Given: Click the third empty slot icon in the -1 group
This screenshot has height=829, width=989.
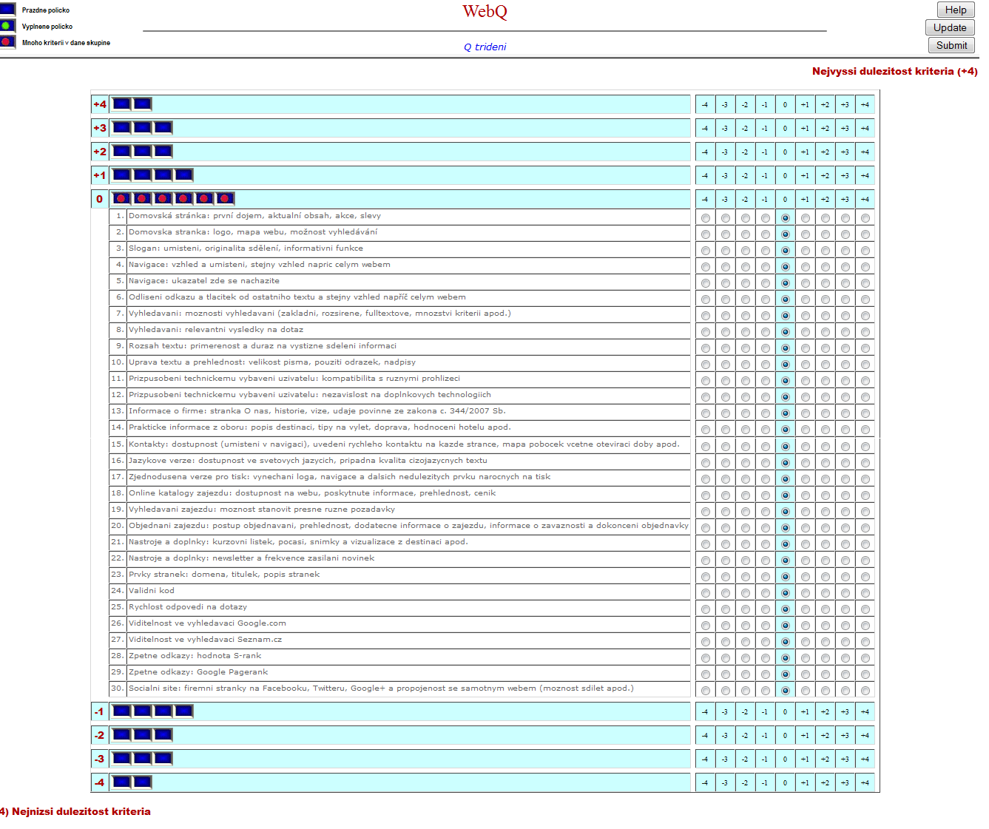Looking at the screenshot, I should (x=163, y=711).
